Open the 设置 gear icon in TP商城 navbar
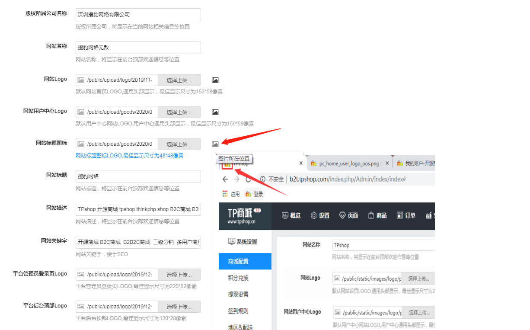This screenshot has height=330, width=530. click(314, 215)
